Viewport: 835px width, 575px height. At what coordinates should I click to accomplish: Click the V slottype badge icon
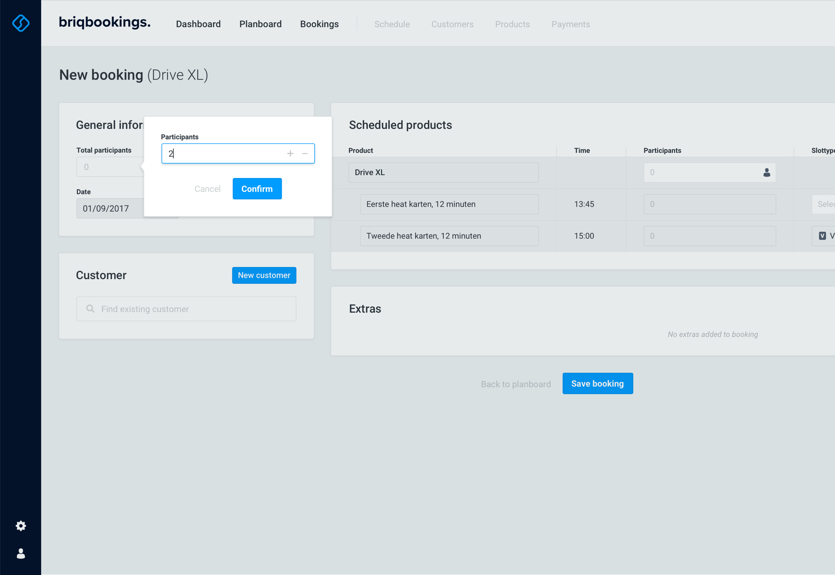pos(822,236)
